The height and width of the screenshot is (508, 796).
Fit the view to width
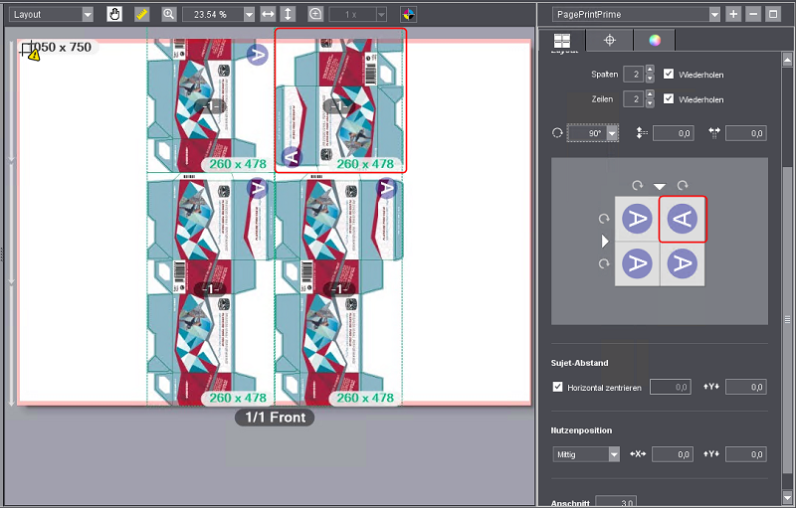pos(268,14)
